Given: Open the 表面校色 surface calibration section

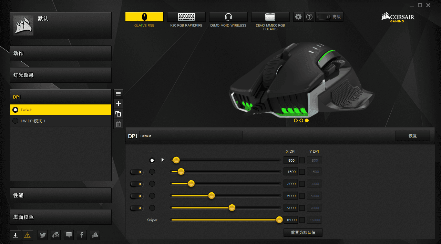Looking at the screenshot, I should click(61, 217).
